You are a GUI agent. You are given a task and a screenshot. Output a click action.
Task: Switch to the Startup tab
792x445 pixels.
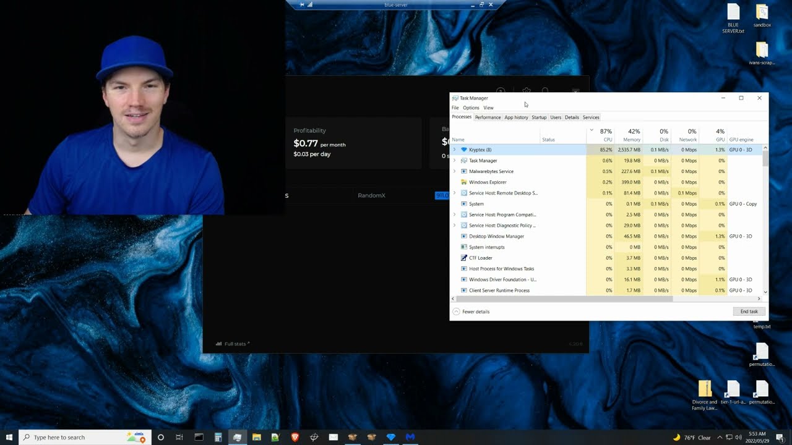point(539,117)
